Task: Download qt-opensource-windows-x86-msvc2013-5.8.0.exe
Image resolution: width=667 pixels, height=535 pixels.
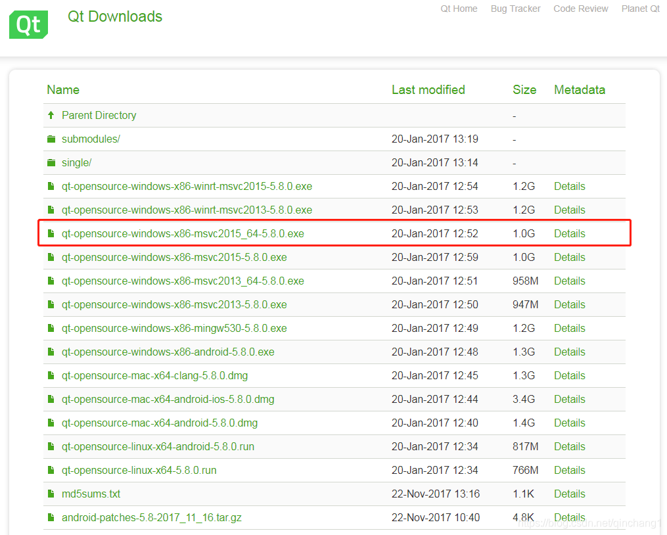Action: (174, 305)
